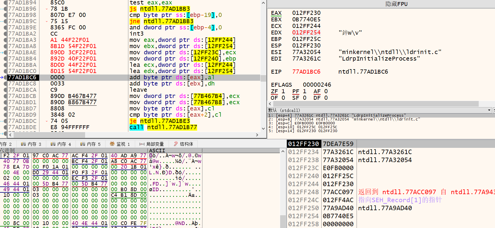This screenshot has width=495, height=228.
Task: Select the je ntdll.77AD1BE3 instruction
Action: [x=160, y=121]
